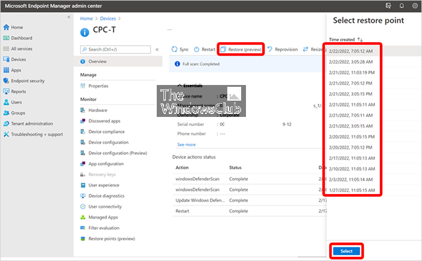Click the Devices breadcrumb link
Screen dimensions: 422x261
point(108,19)
